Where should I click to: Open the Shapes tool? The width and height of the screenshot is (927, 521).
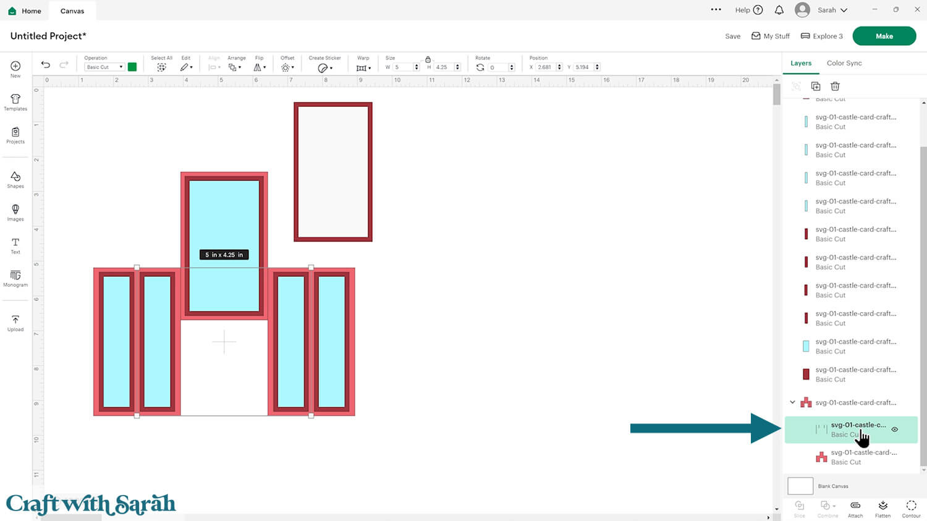[15, 180]
